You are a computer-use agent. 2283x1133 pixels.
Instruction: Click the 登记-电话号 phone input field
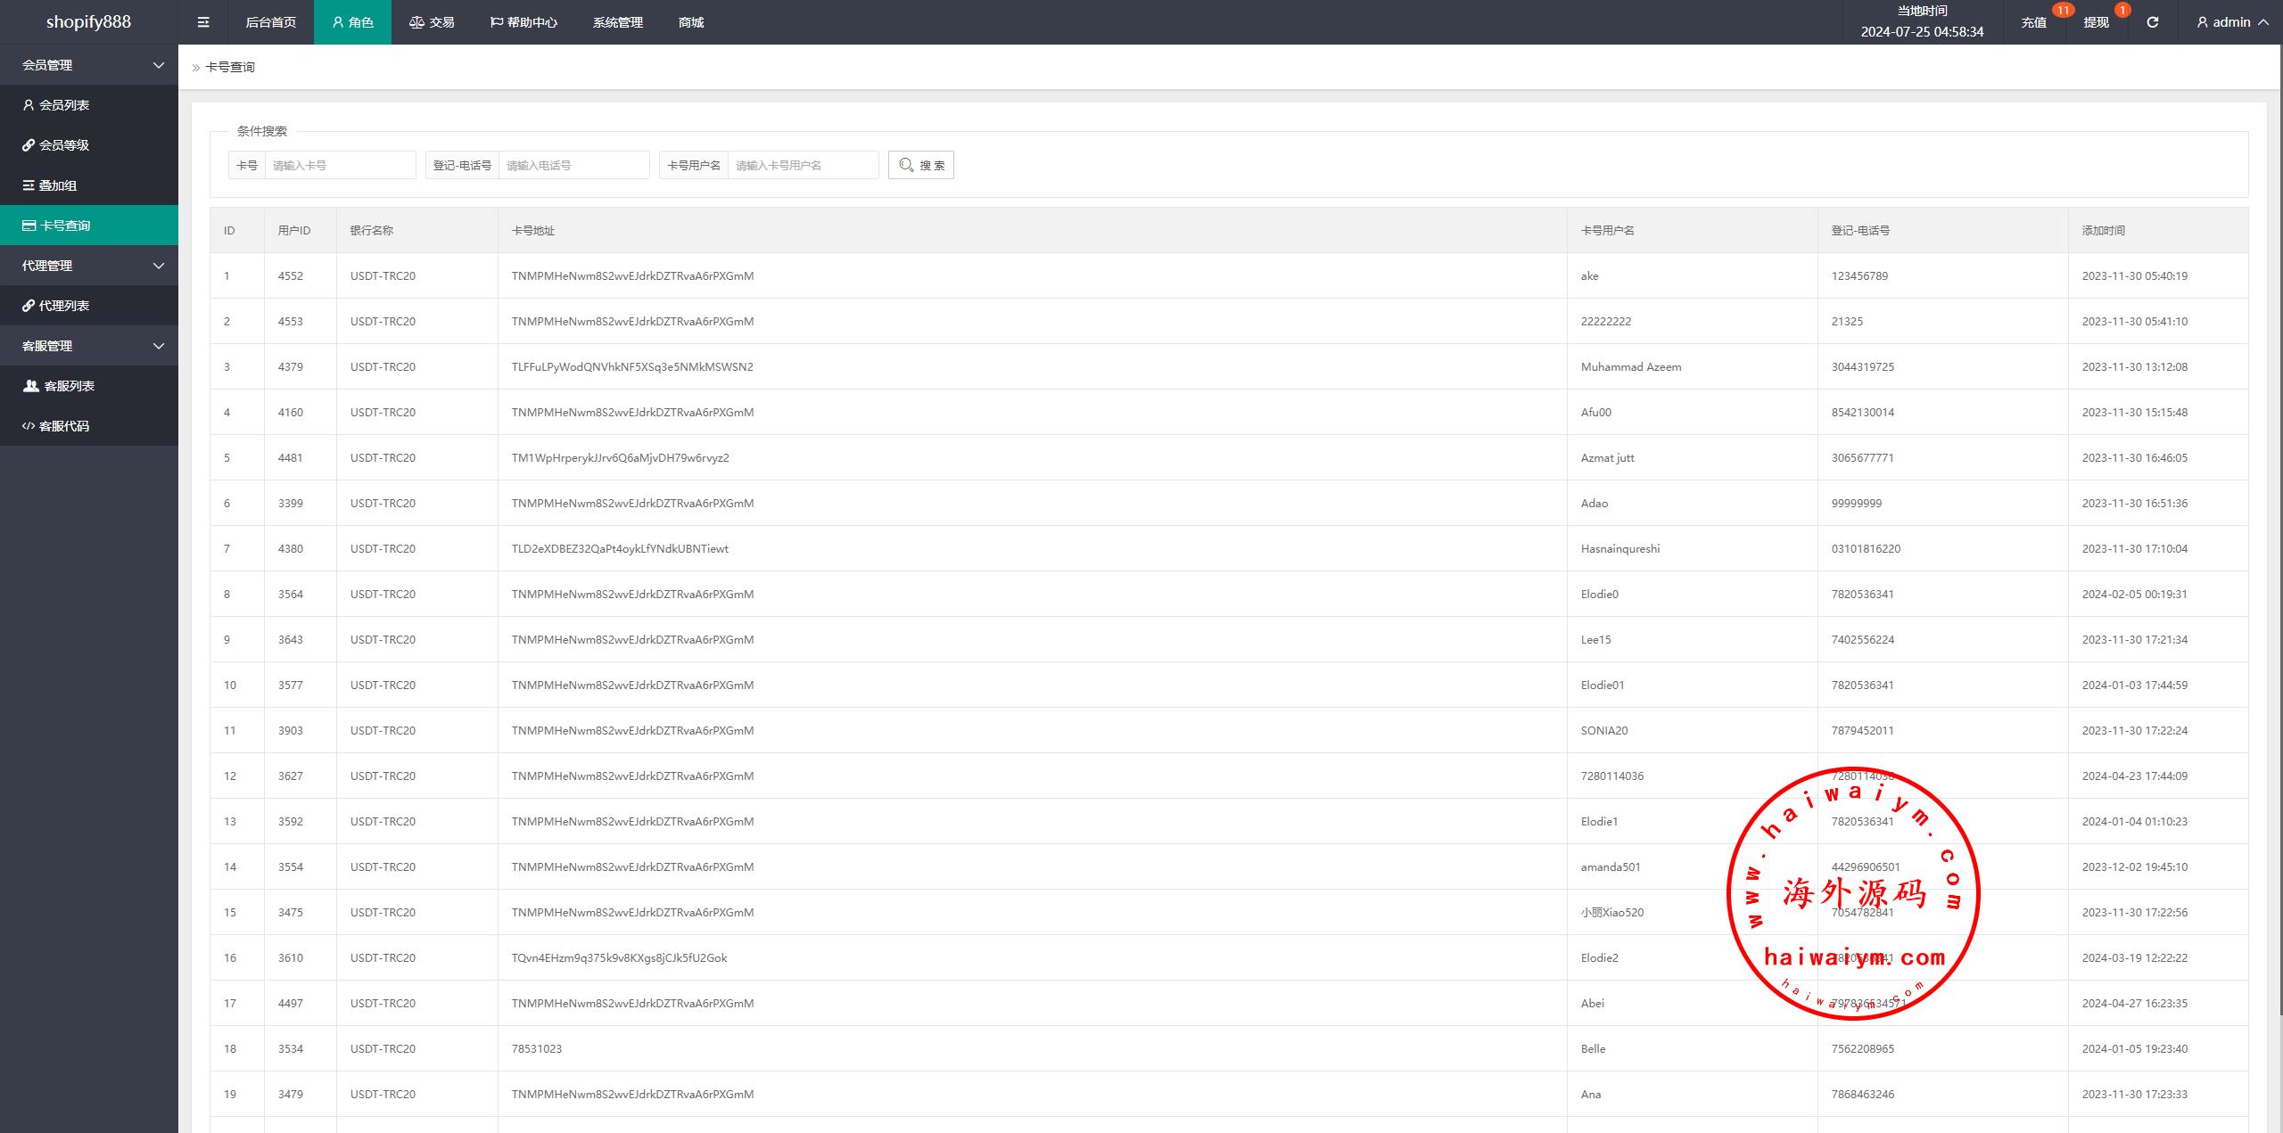pos(573,165)
